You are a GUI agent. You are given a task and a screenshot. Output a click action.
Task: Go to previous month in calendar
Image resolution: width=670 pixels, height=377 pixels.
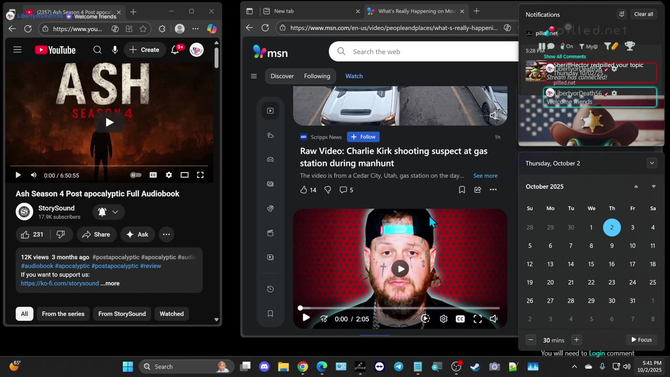(636, 186)
